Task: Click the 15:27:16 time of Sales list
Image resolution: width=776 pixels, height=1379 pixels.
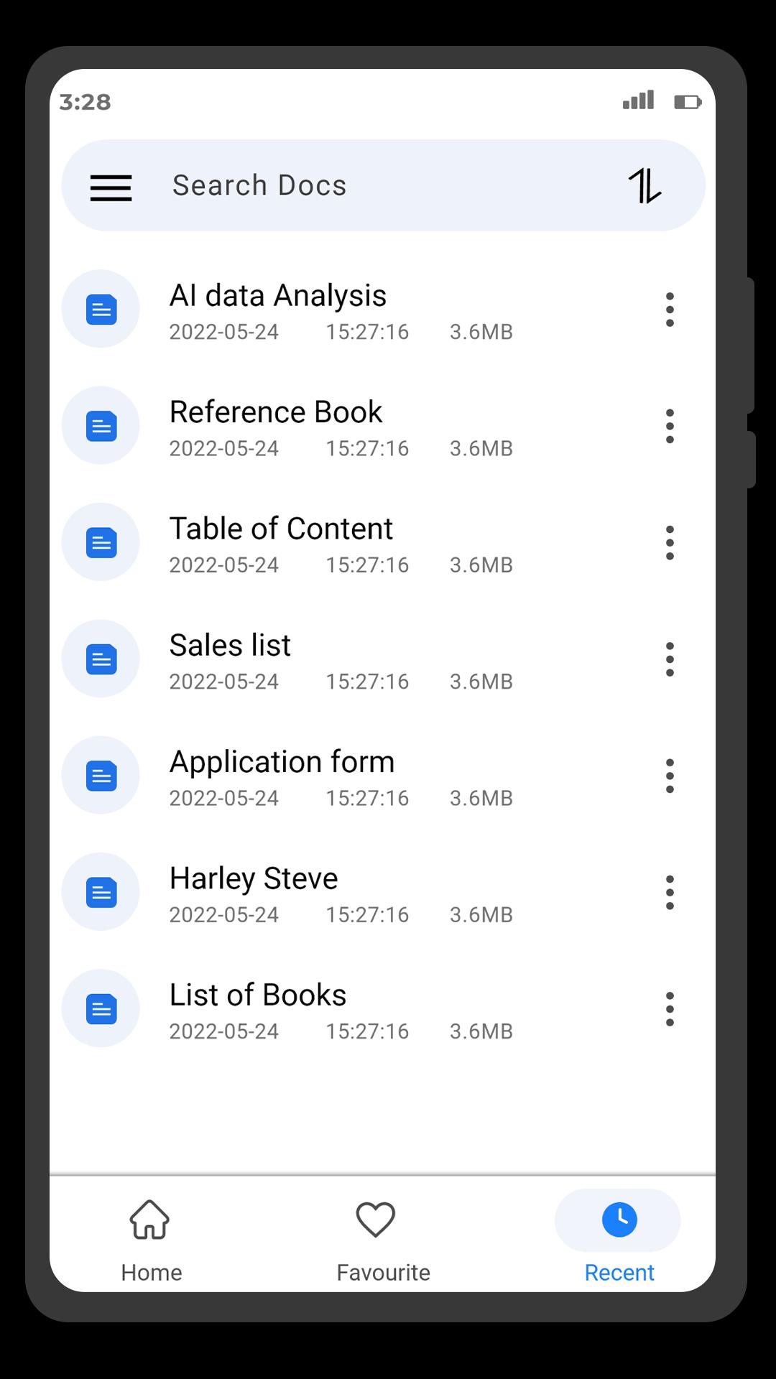Action: click(x=367, y=682)
